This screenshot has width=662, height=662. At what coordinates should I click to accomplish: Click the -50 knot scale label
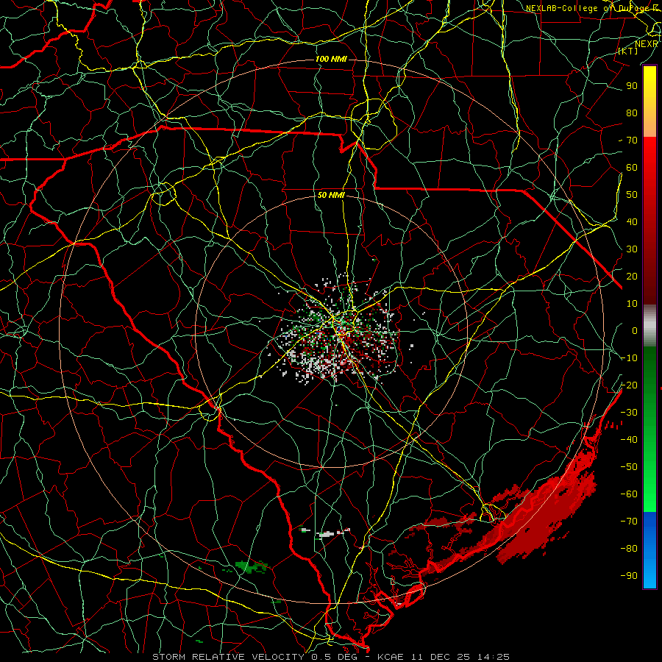(629, 467)
